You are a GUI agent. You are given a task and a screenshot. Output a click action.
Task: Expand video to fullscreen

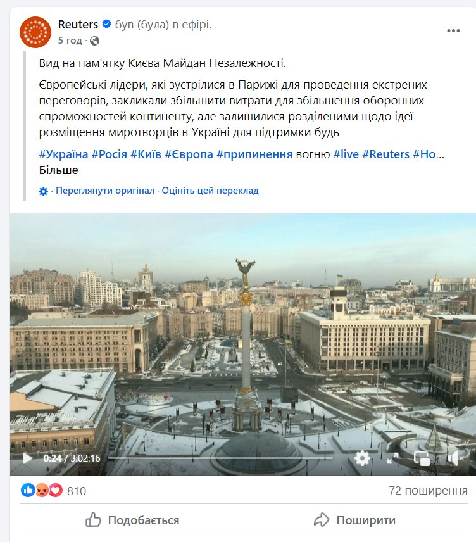(392, 458)
